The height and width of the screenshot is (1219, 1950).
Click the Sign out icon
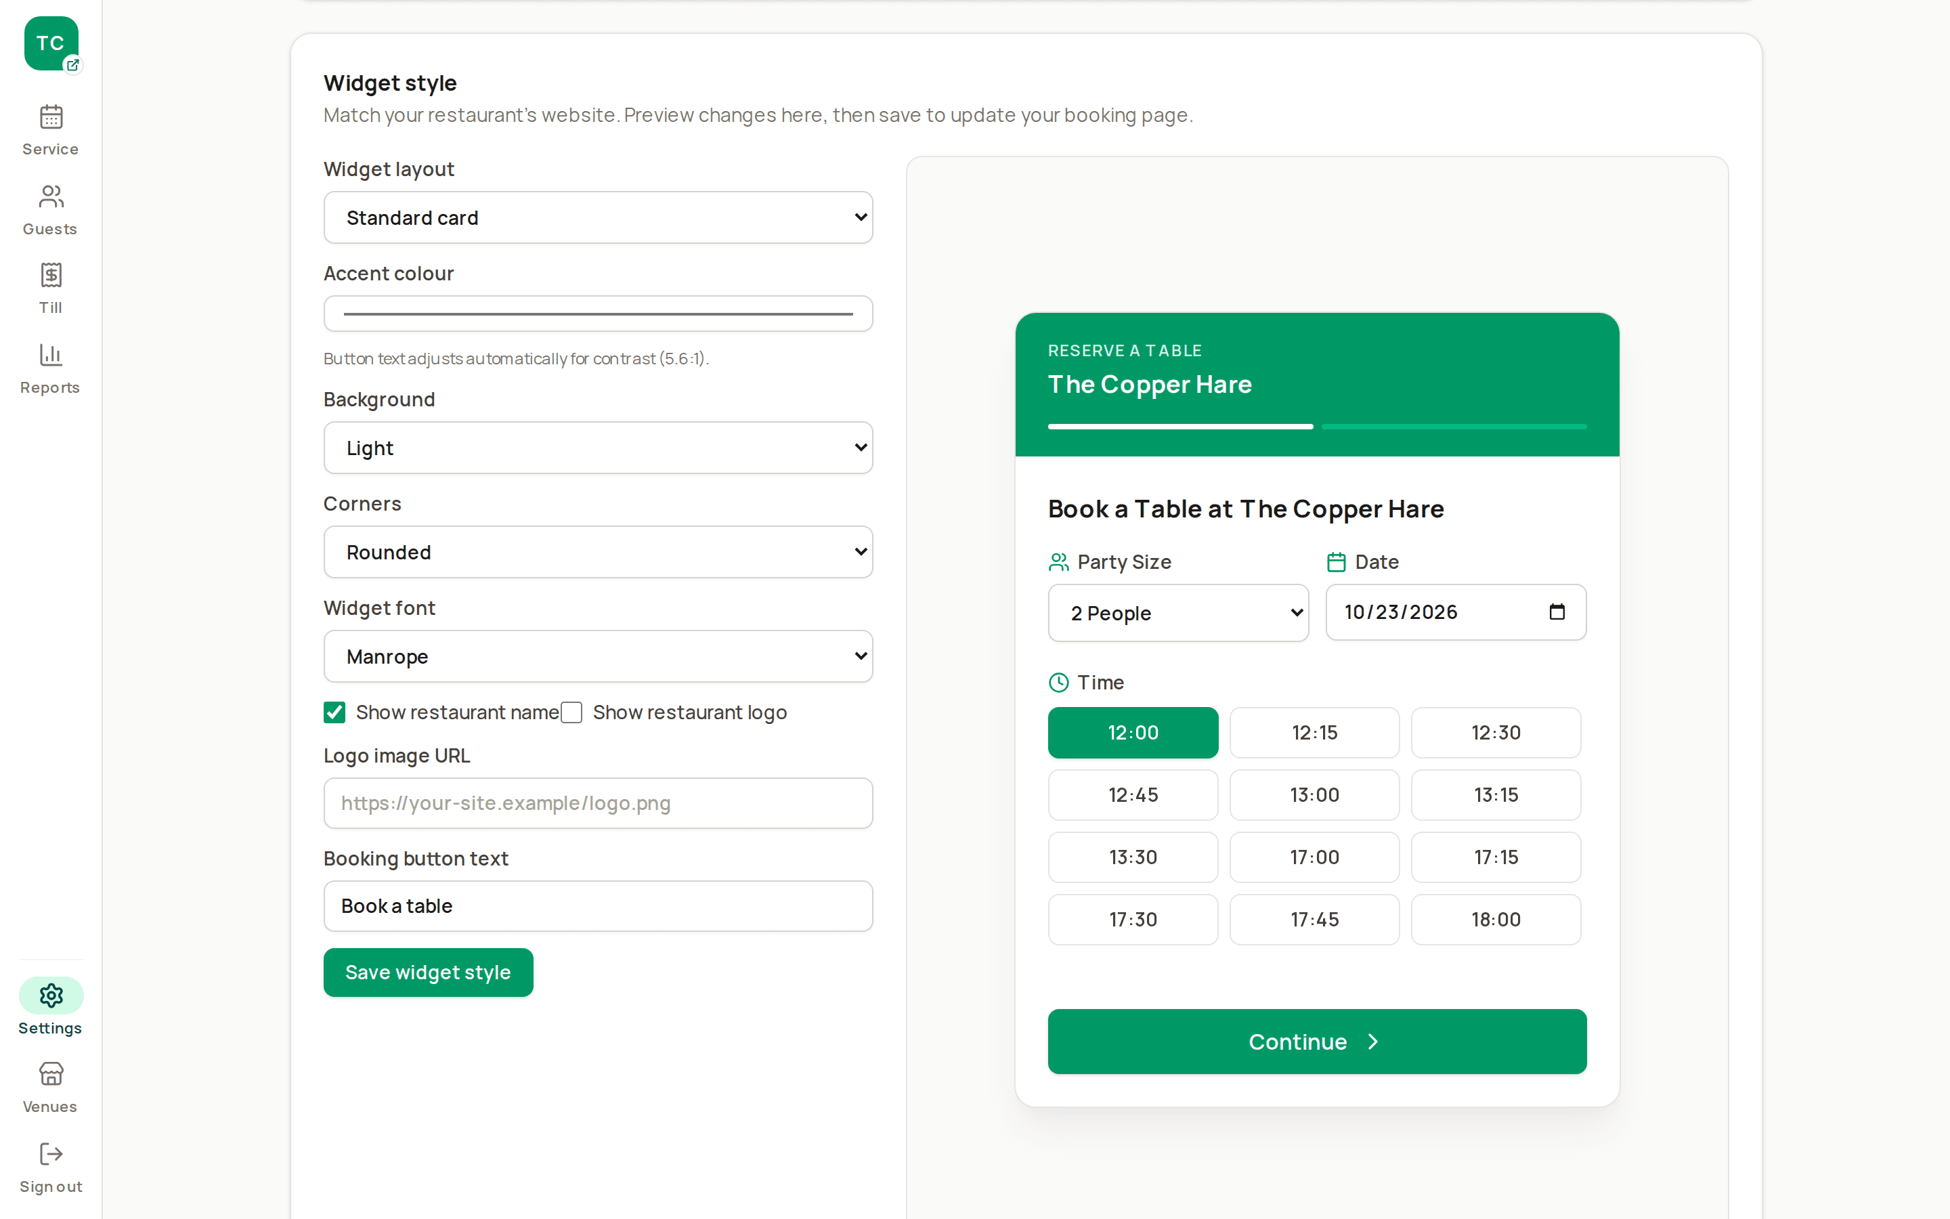(x=51, y=1154)
